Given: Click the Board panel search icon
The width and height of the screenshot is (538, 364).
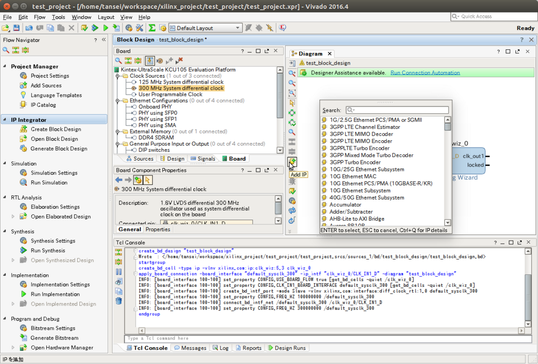Looking at the screenshot, I should 118,61.
